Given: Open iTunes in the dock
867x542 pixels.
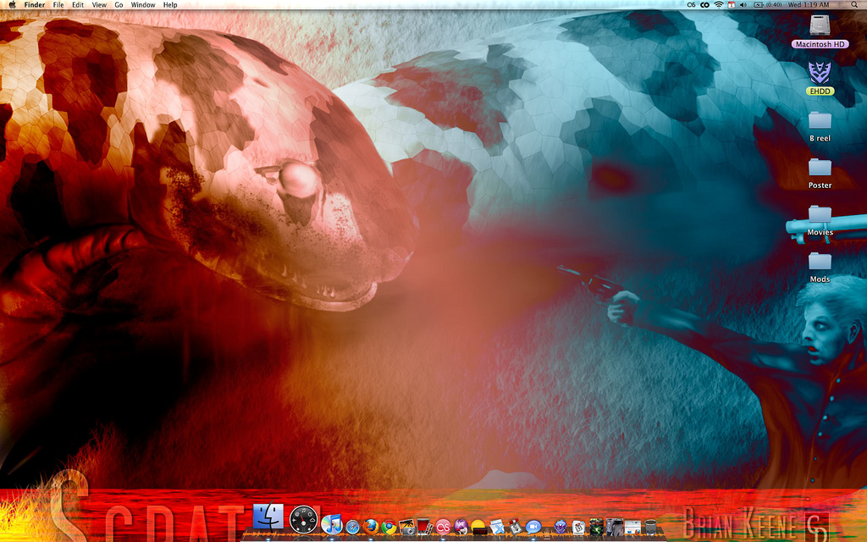Looking at the screenshot, I should point(332,524).
